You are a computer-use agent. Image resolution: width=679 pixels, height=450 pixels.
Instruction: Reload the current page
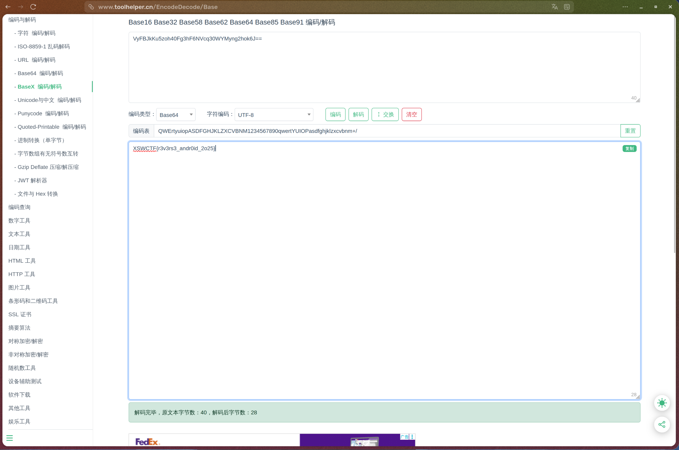click(33, 7)
